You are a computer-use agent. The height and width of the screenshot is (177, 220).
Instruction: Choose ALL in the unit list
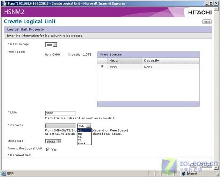84,130
